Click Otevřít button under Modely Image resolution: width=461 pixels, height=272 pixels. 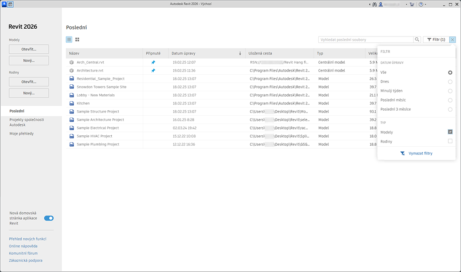29,49
